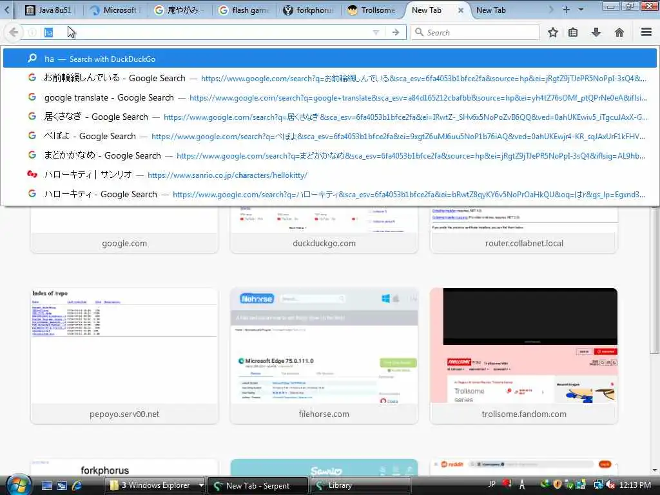
Task: Launch Internet Explorer from quick launch
Action: [x=77, y=485]
